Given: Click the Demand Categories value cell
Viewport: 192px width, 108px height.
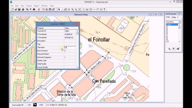Looking at the screenshot, I should click(70, 57).
